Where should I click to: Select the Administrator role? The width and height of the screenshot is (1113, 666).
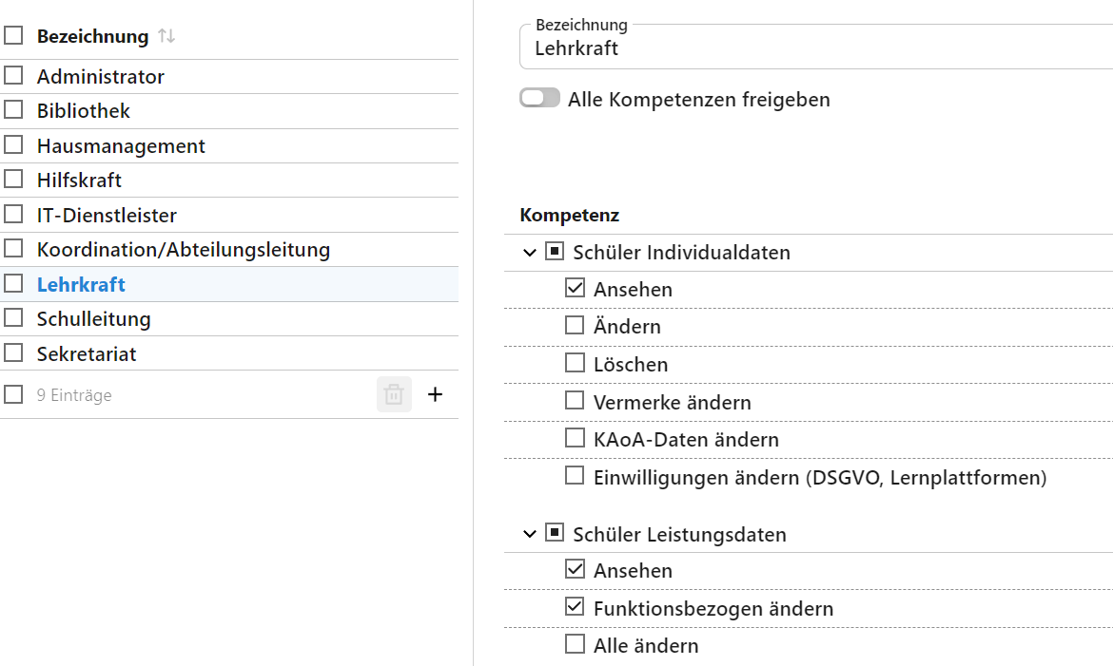click(x=100, y=77)
